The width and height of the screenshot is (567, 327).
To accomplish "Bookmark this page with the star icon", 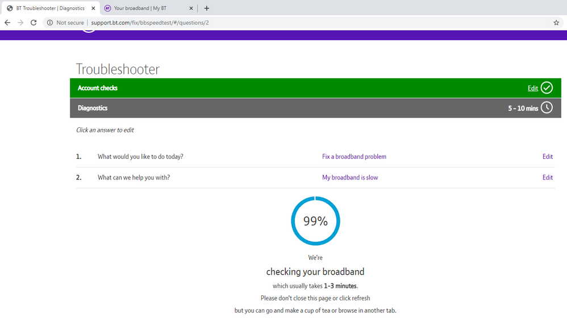I will tap(556, 23).
